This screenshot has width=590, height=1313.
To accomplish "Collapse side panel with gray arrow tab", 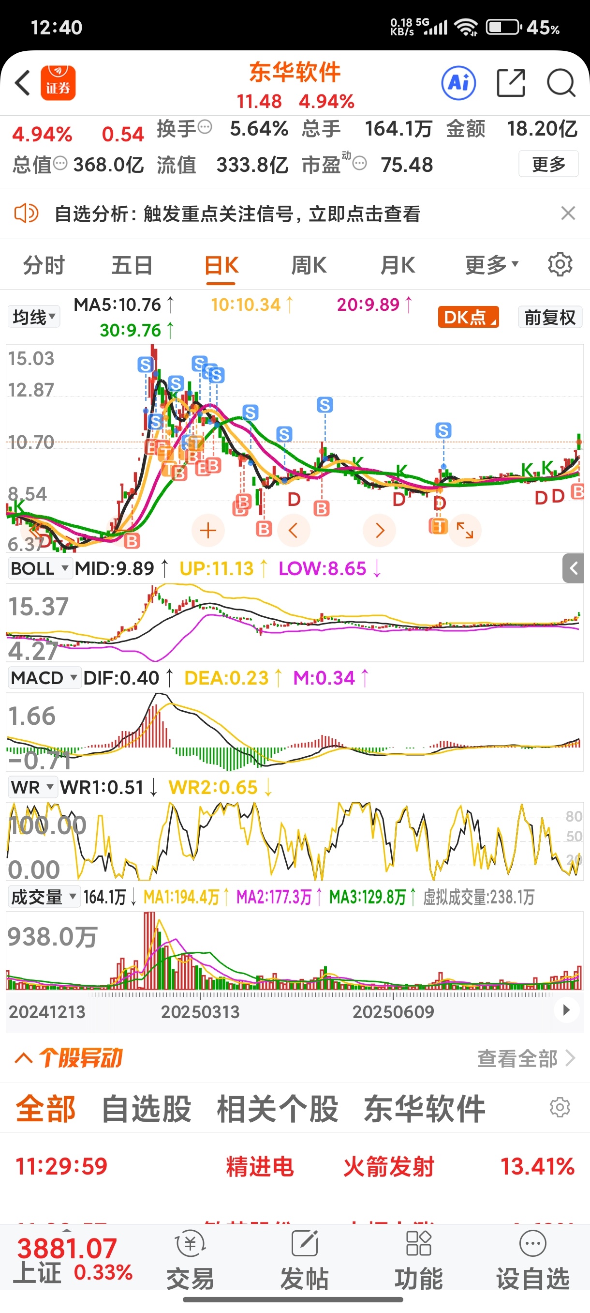I will (x=573, y=568).
